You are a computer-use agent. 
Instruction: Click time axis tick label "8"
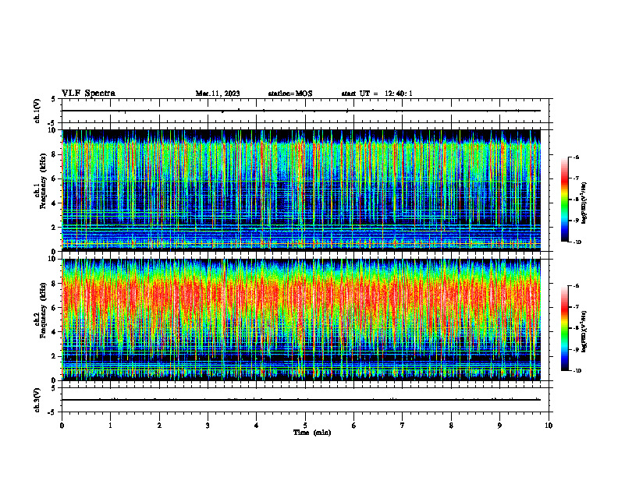tap(451, 426)
